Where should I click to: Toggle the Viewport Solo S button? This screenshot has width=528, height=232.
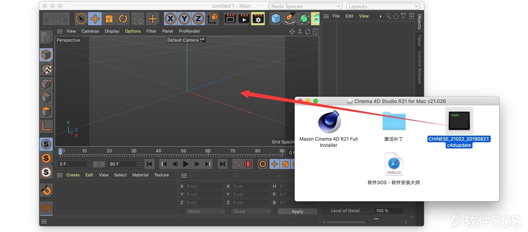tap(46, 144)
